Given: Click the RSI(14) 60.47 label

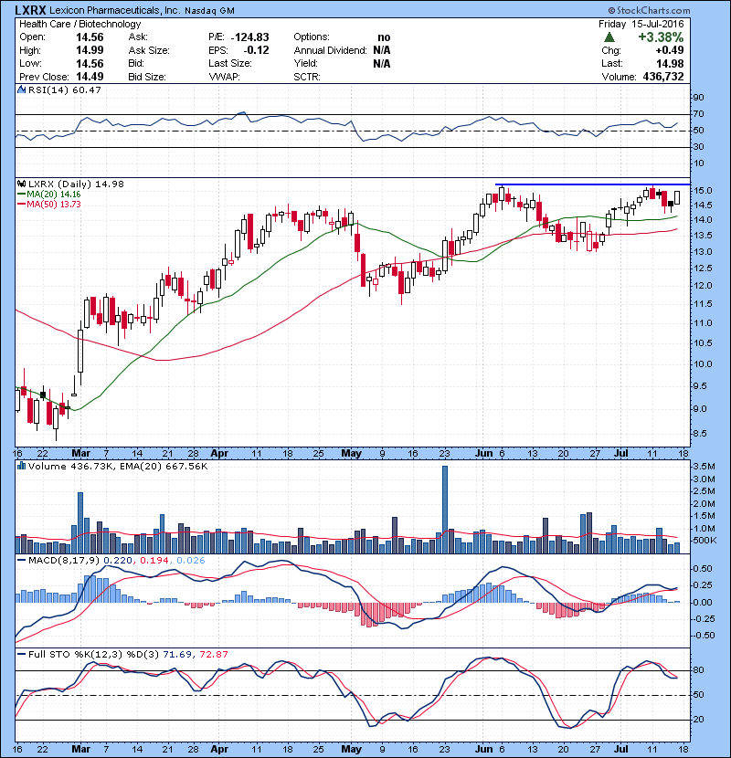Looking at the screenshot, I should (64, 89).
